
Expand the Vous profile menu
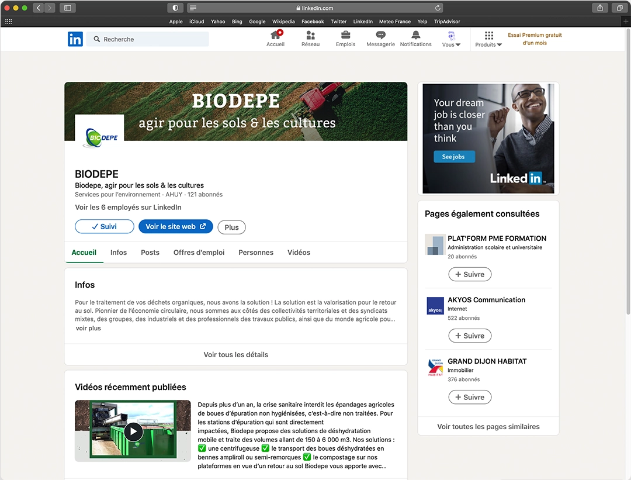coord(451,39)
